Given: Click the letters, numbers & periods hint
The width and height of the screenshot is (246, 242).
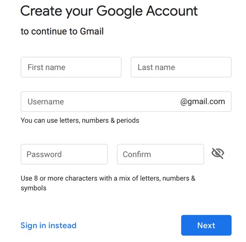Looking at the screenshot, I should pyautogui.click(x=80, y=120).
